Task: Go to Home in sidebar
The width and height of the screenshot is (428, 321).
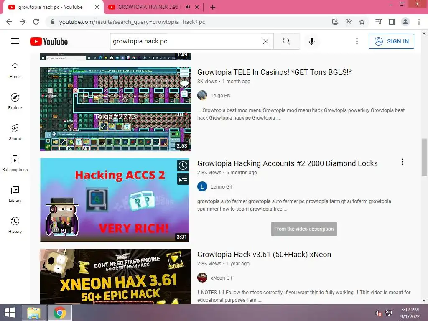Action: tap(15, 71)
